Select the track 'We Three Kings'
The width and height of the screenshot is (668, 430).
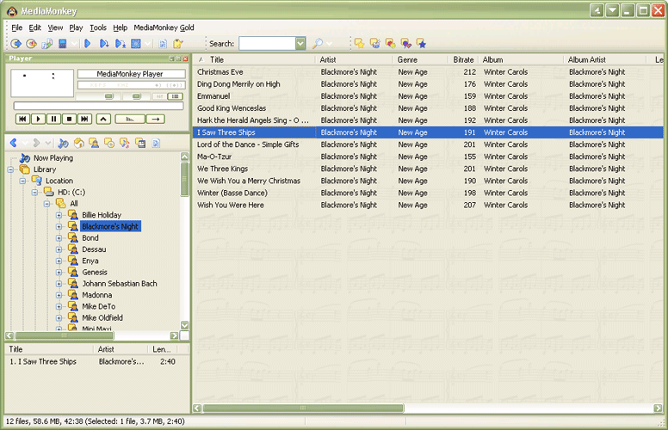click(428, 169)
